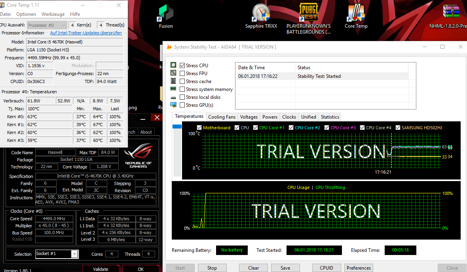Click the Stress CPU chip icon
Screen dimensions: 467x272
click(x=173, y=65)
